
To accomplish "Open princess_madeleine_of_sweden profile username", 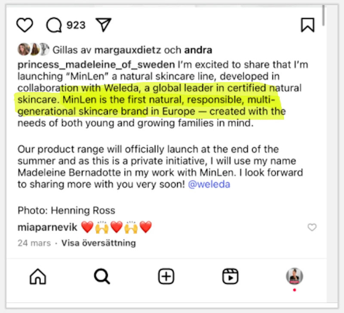I will coord(96,64).
